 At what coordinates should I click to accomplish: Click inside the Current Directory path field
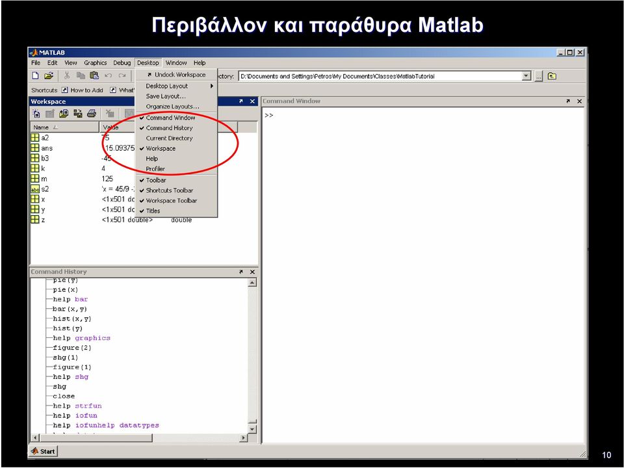[380, 76]
